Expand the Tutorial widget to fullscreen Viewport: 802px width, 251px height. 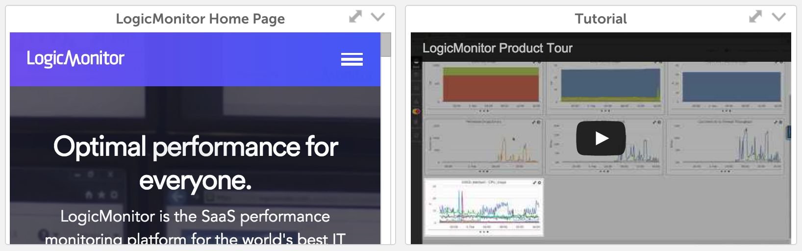coord(755,17)
